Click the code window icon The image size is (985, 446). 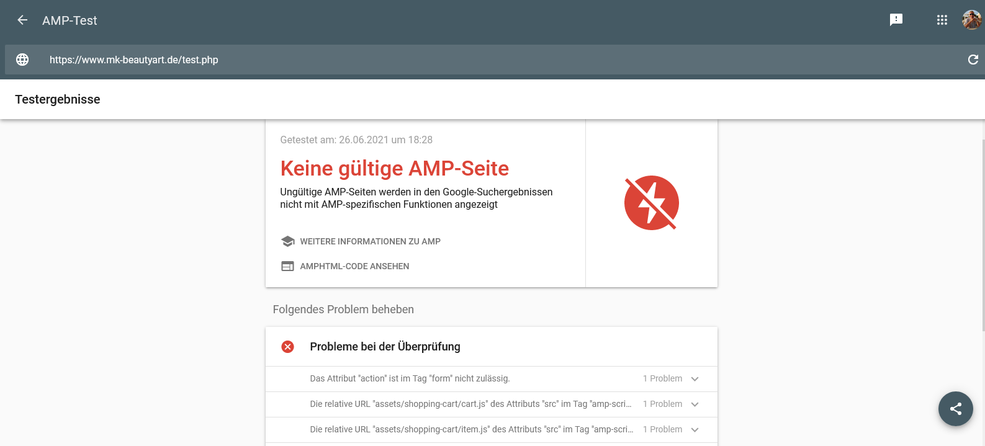click(287, 266)
